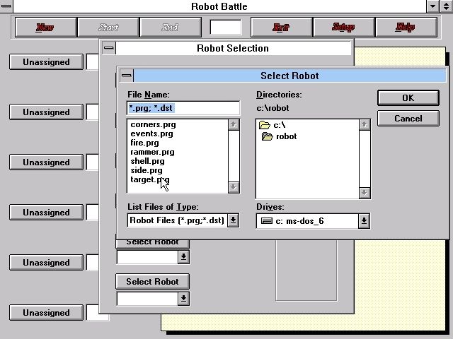This screenshot has width=453, height=339.
Task: Pick fire.prg from the file list
Action: (x=147, y=143)
